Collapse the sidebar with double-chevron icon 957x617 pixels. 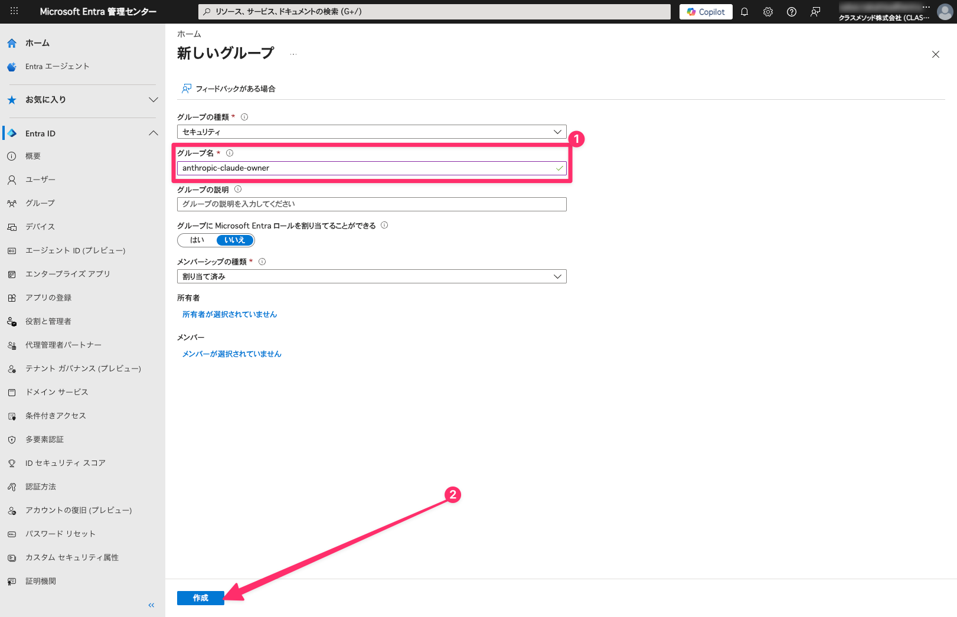click(151, 605)
